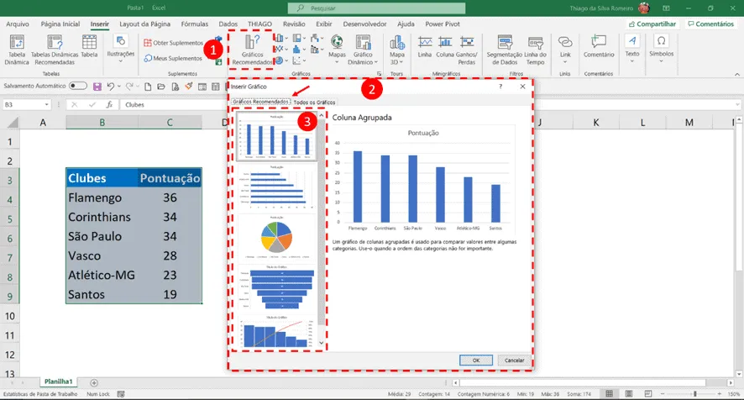The image size is (744, 400).
Task: Open the Name Box dropdown arrow
Action: [46, 104]
